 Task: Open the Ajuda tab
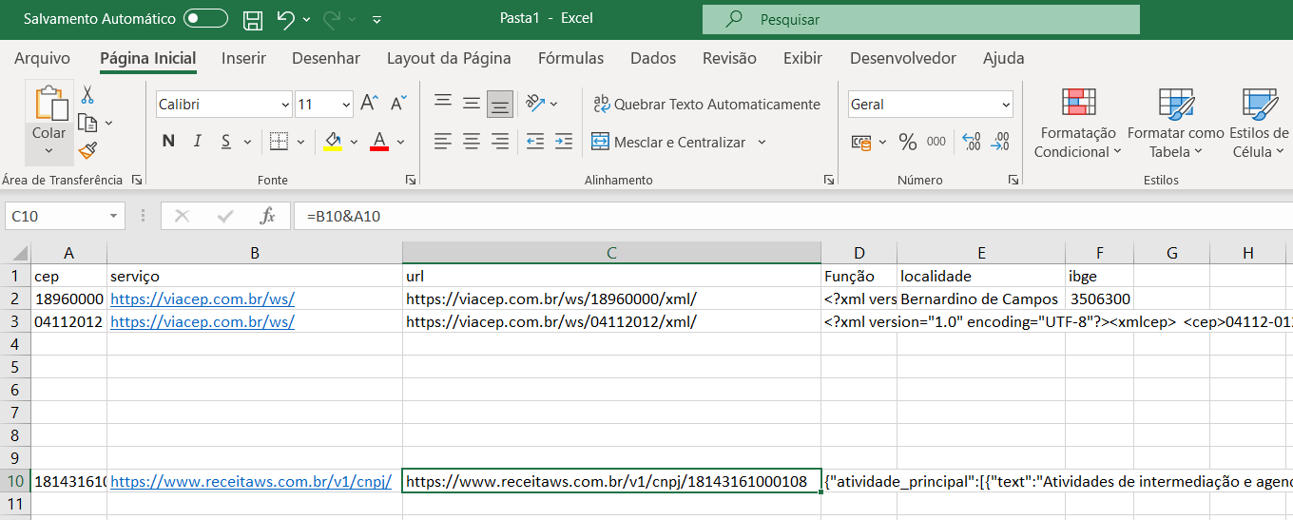click(1004, 58)
